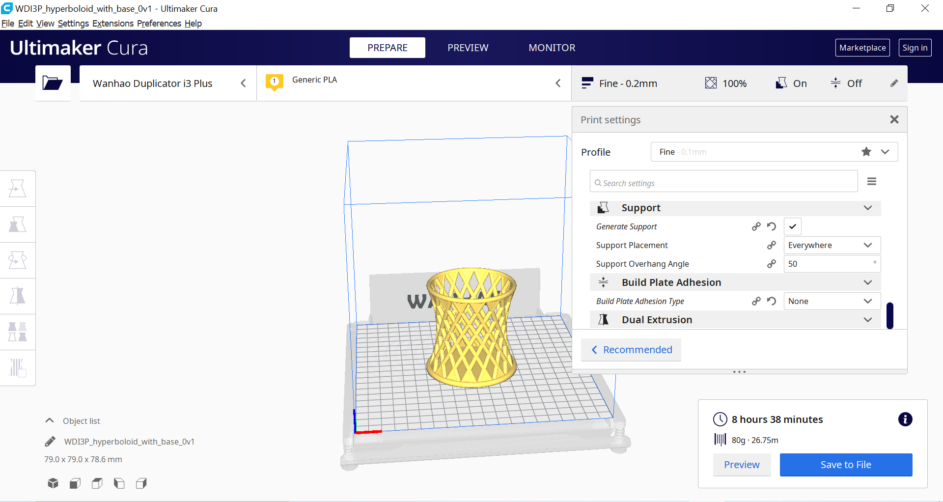Select the Move tool in left toolbar

[x=18, y=189]
